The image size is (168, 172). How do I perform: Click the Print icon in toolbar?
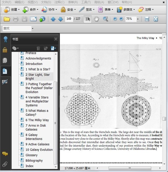tap(16, 19)
